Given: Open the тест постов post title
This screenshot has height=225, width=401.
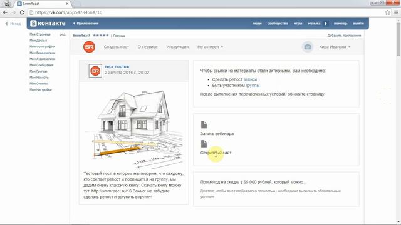Looking at the screenshot, I should 117,67.
